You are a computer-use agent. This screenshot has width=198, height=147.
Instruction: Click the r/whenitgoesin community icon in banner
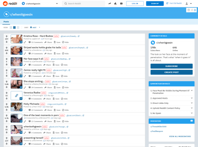pyautogui.click(x=7, y=14)
